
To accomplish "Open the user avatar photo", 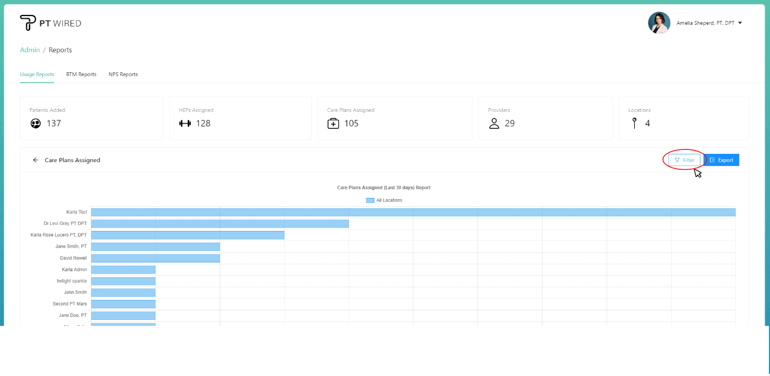I will point(659,23).
